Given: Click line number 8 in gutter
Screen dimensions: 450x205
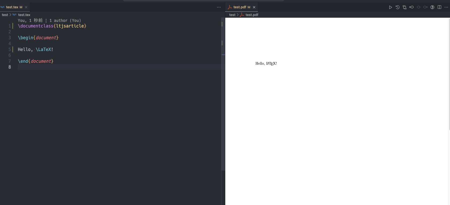Looking at the screenshot, I should tap(10, 67).
